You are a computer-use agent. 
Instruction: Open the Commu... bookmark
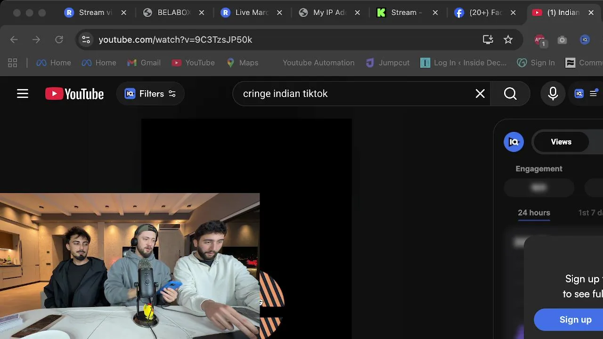[x=584, y=63]
